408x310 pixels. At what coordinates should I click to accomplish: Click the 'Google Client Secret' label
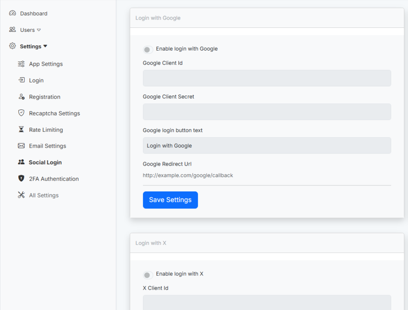tap(169, 97)
